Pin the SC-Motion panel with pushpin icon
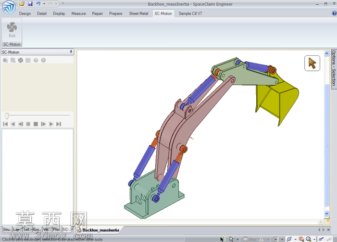 click(71, 52)
